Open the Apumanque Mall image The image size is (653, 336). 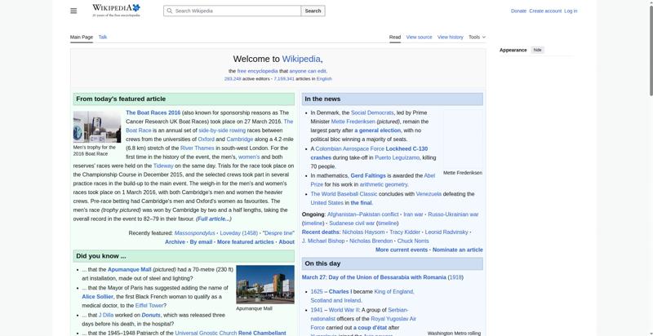(x=264, y=284)
